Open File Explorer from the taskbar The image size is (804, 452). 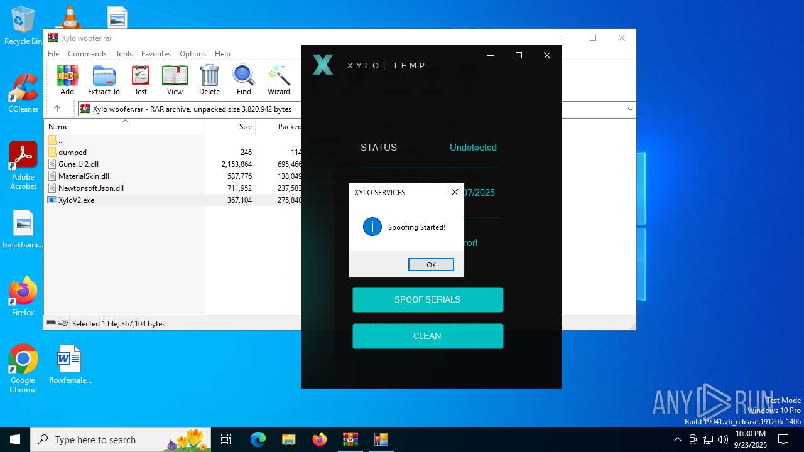(x=288, y=439)
